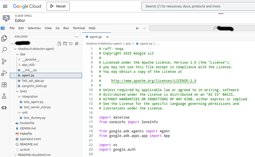Open the Explorer view in activity bar
This screenshot has height=157, width=255.
[4, 38]
